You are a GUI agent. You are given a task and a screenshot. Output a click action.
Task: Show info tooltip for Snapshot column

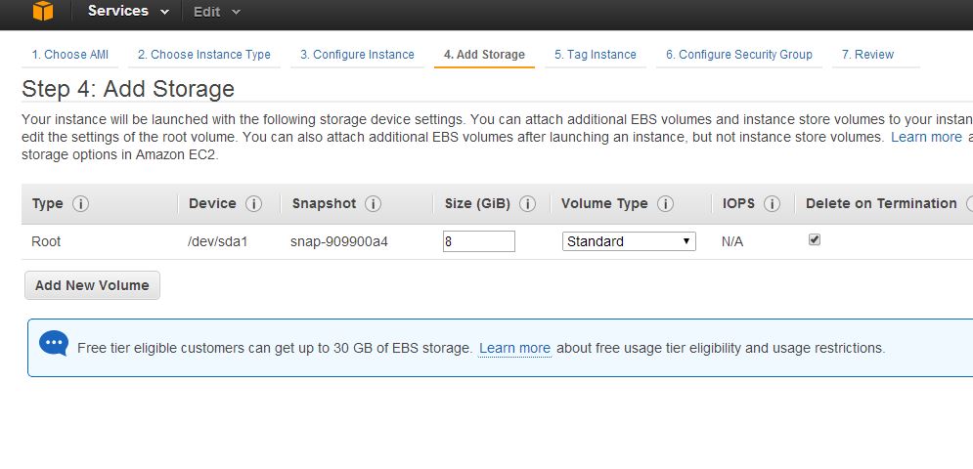(373, 203)
